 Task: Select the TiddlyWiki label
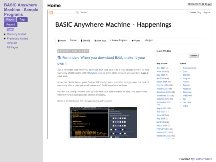pos(187,96)
